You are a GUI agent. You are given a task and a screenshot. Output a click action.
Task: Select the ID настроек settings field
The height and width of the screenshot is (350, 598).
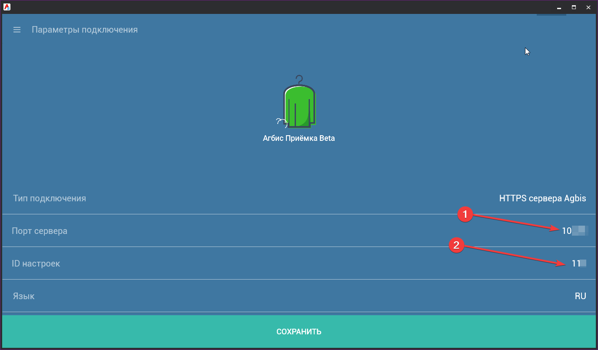pyautogui.click(x=299, y=263)
